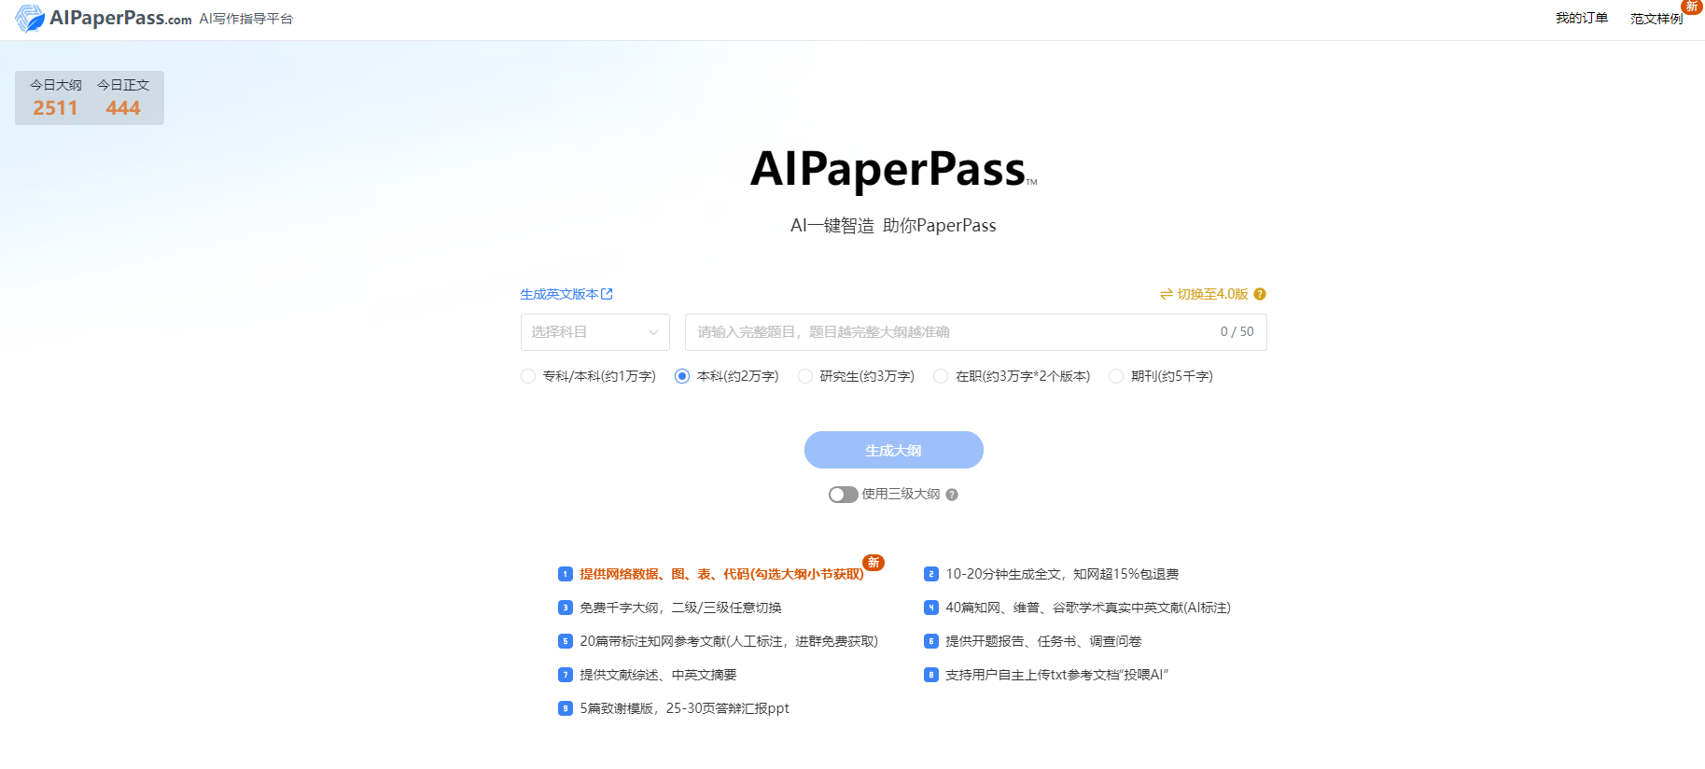Click the number 3 badge before 免费千字大纲
The width and height of the screenshot is (1705, 769).
[x=566, y=608]
